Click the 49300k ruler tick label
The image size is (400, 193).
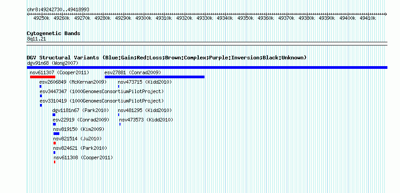tap(143, 18)
